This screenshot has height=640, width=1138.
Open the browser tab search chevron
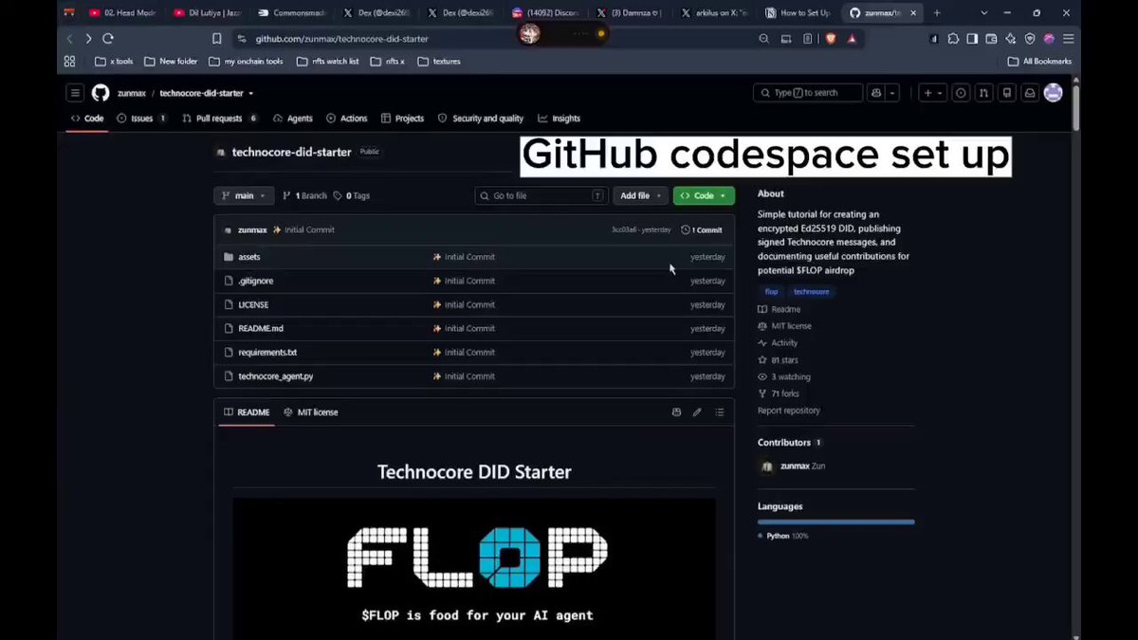point(983,13)
